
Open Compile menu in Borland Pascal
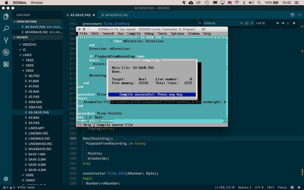(x=134, y=33)
